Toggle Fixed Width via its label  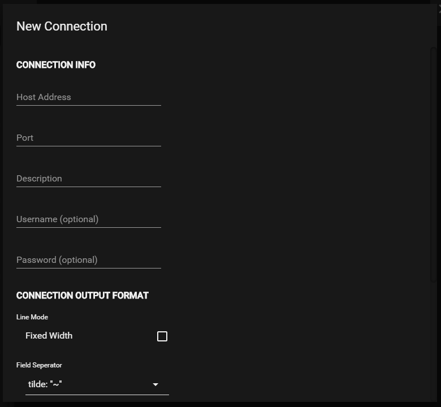(x=49, y=336)
